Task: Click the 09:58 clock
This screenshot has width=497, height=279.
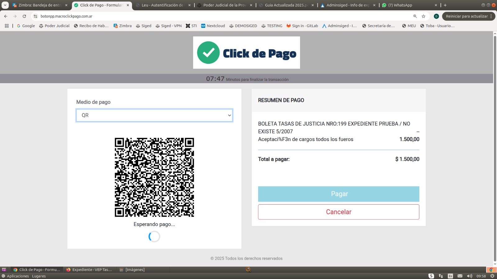Action: pyautogui.click(x=481, y=276)
